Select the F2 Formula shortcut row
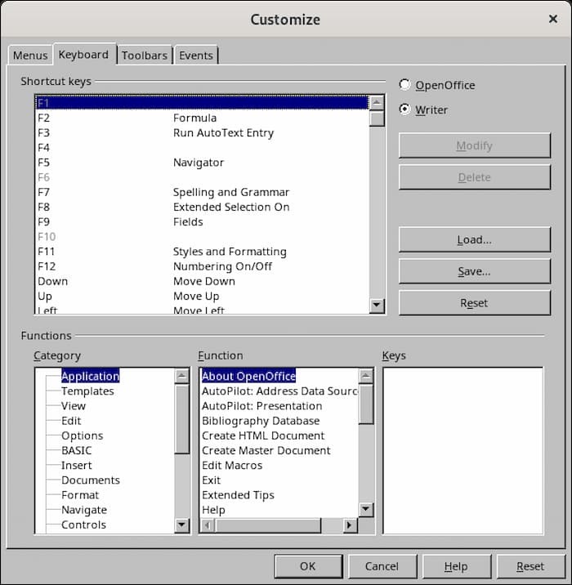Image resolution: width=572 pixels, height=585 pixels. [x=202, y=118]
